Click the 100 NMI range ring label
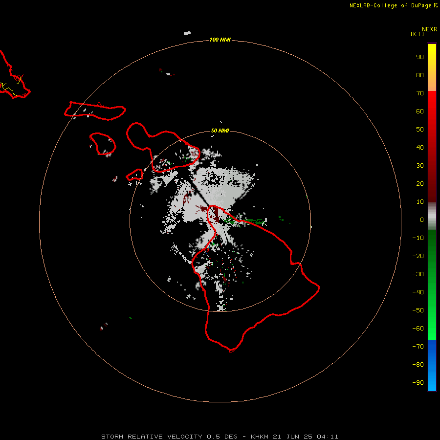The height and width of the screenshot is (440, 440). coord(220,40)
